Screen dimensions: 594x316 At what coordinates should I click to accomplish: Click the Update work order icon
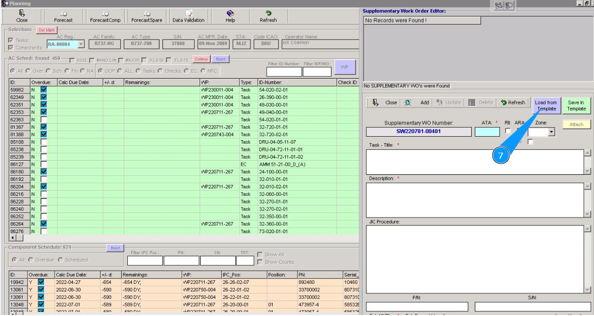tap(440, 102)
